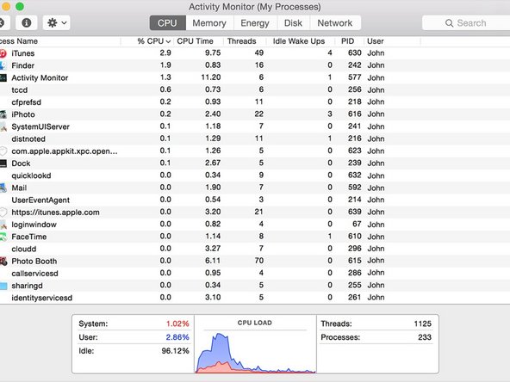Sort by the User column header
The height and width of the screenshot is (382, 510).
point(376,41)
